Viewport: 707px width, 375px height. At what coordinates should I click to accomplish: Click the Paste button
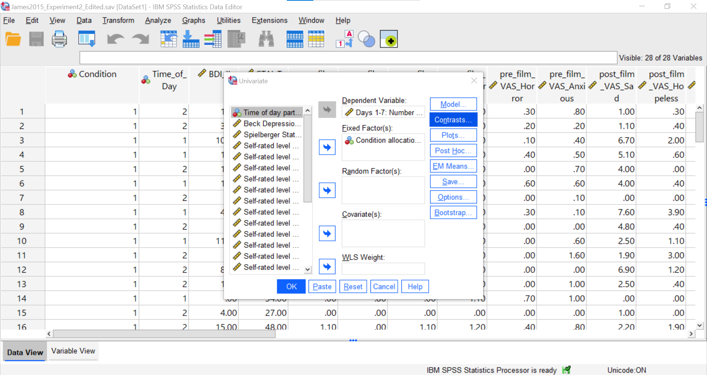[x=322, y=287]
